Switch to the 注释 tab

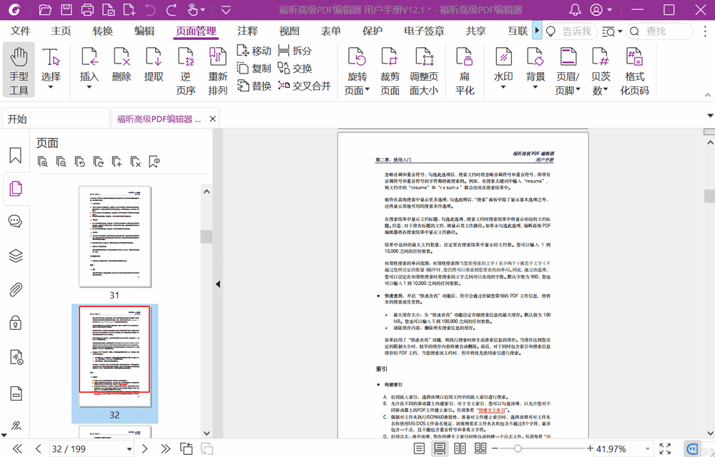247,31
